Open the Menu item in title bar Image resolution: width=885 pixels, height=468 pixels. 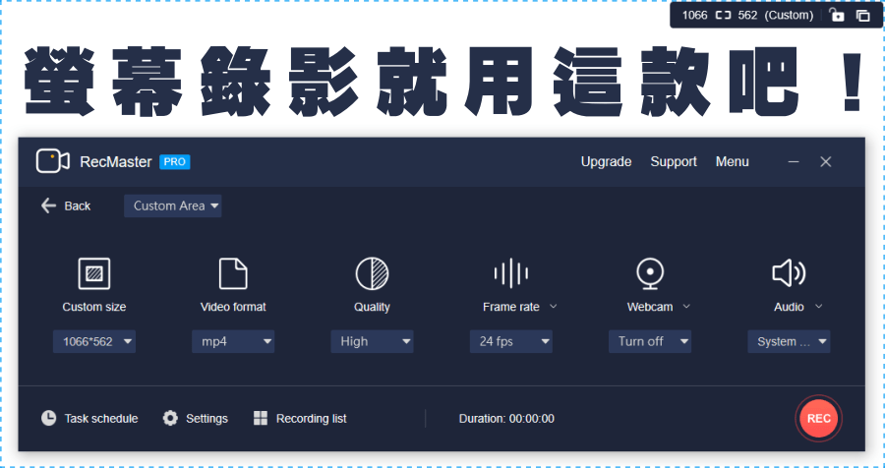732,162
